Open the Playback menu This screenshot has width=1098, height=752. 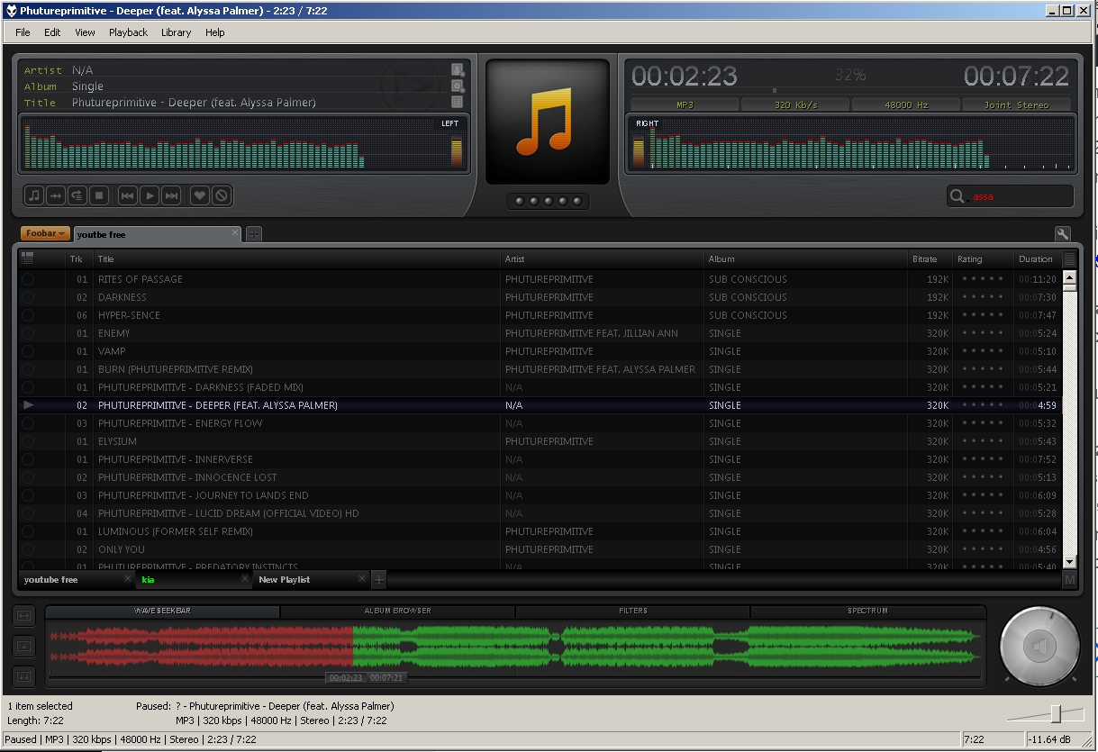pyautogui.click(x=128, y=32)
